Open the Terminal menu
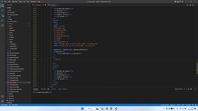 click(x=33, y=2)
